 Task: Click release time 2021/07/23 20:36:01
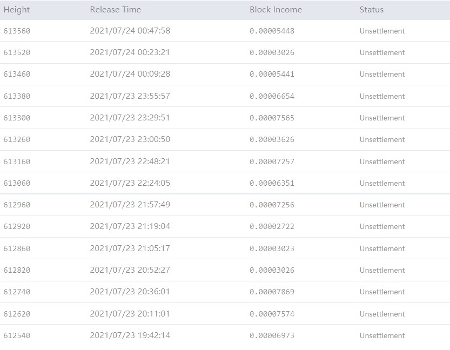tap(130, 292)
